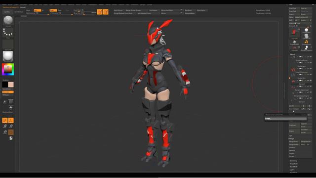
Task: Click the first orange brush icon in top shelf
Action: click(x=100, y=12)
